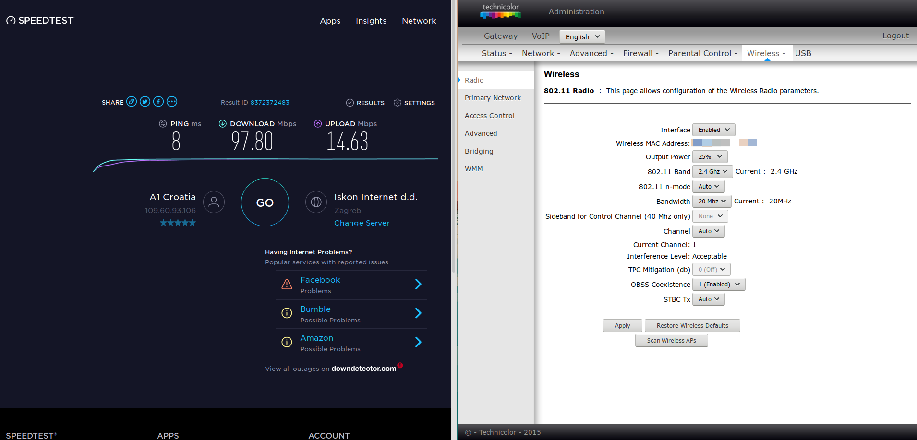This screenshot has height=440, width=917.
Task: Click the Speedtest page scrollbar
Action: pos(454,136)
